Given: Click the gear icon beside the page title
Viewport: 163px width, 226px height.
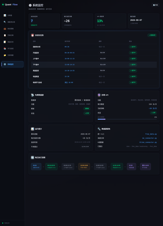Looking at the screenshot, I should tap(30, 5).
